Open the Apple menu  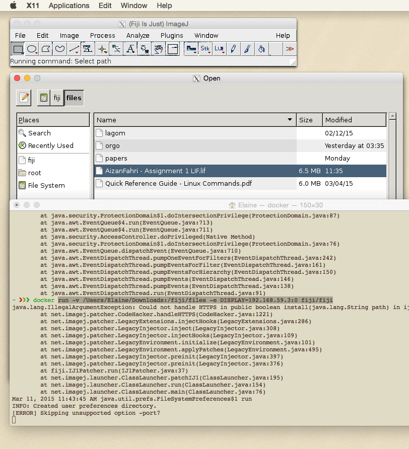point(13,6)
